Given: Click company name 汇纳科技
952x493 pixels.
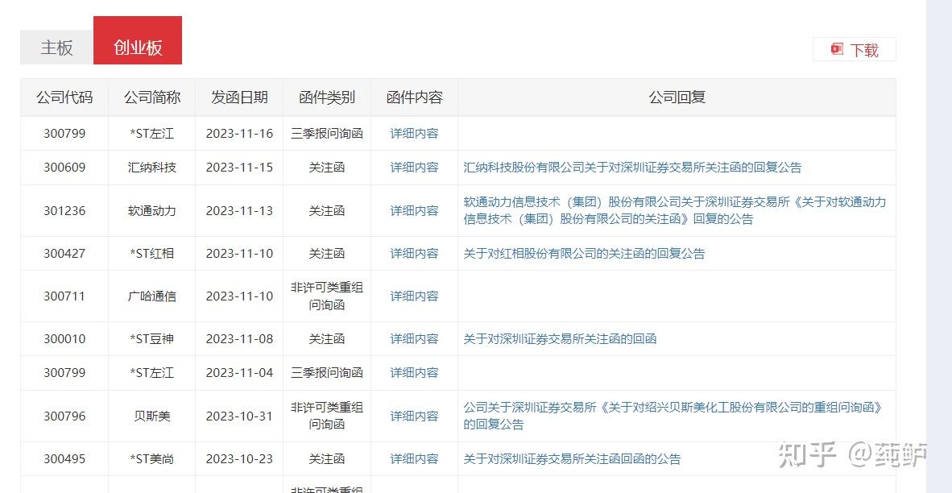Looking at the screenshot, I should coord(151,168).
